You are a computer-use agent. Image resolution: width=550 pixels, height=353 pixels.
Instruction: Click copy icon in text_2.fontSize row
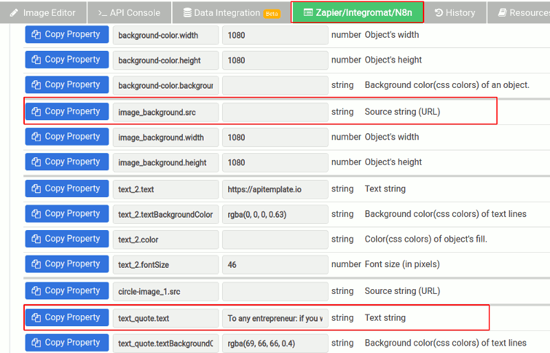pyautogui.click(x=36, y=264)
